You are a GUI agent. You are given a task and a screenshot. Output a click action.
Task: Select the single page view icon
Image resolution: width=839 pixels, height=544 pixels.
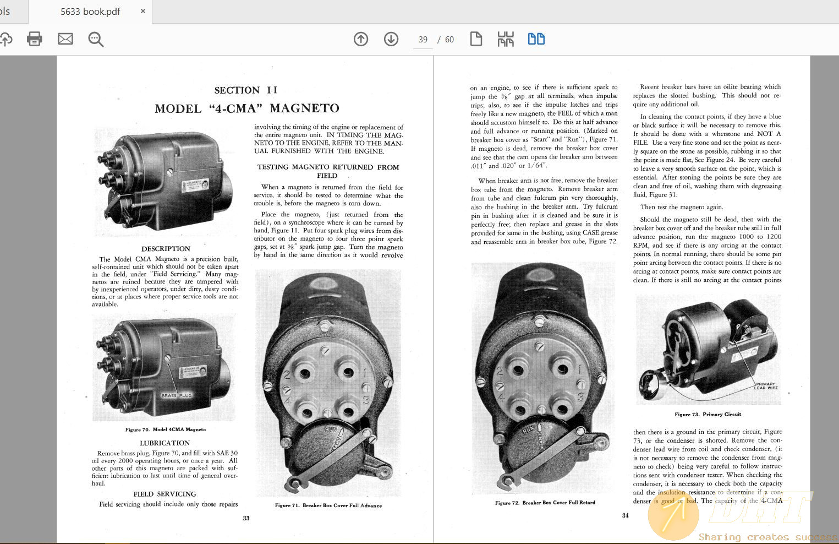[476, 39]
